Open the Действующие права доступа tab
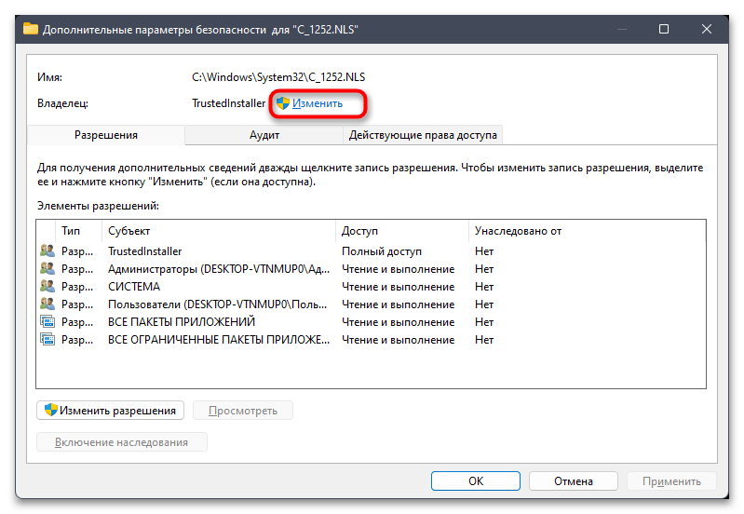Viewport: 744px width, 514px height. pos(423,135)
